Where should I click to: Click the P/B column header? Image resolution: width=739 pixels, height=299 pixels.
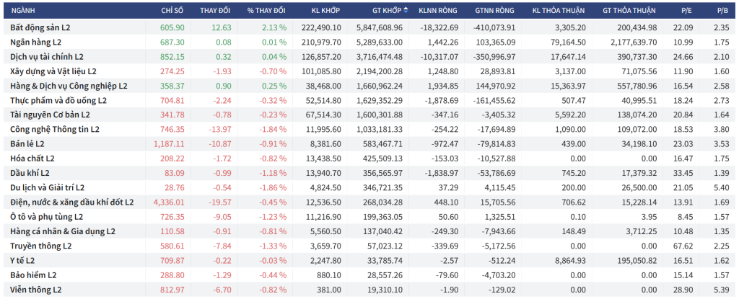pyautogui.click(x=720, y=10)
